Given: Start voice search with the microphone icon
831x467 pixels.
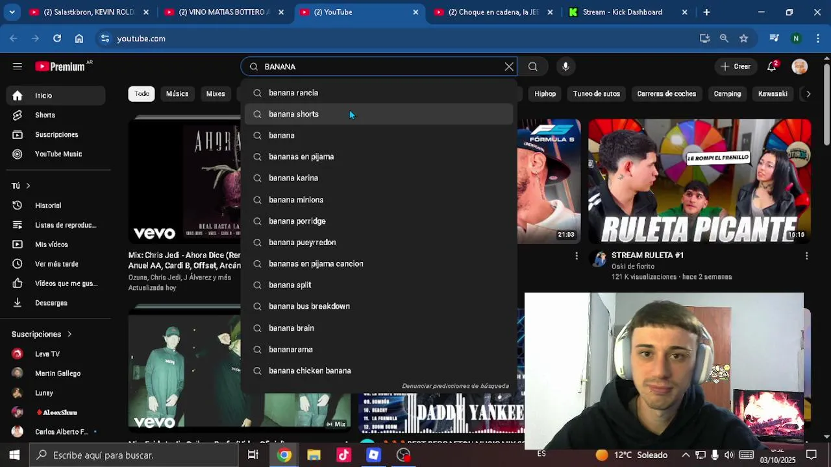Looking at the screenshot, I should click(x=565, y=66).
